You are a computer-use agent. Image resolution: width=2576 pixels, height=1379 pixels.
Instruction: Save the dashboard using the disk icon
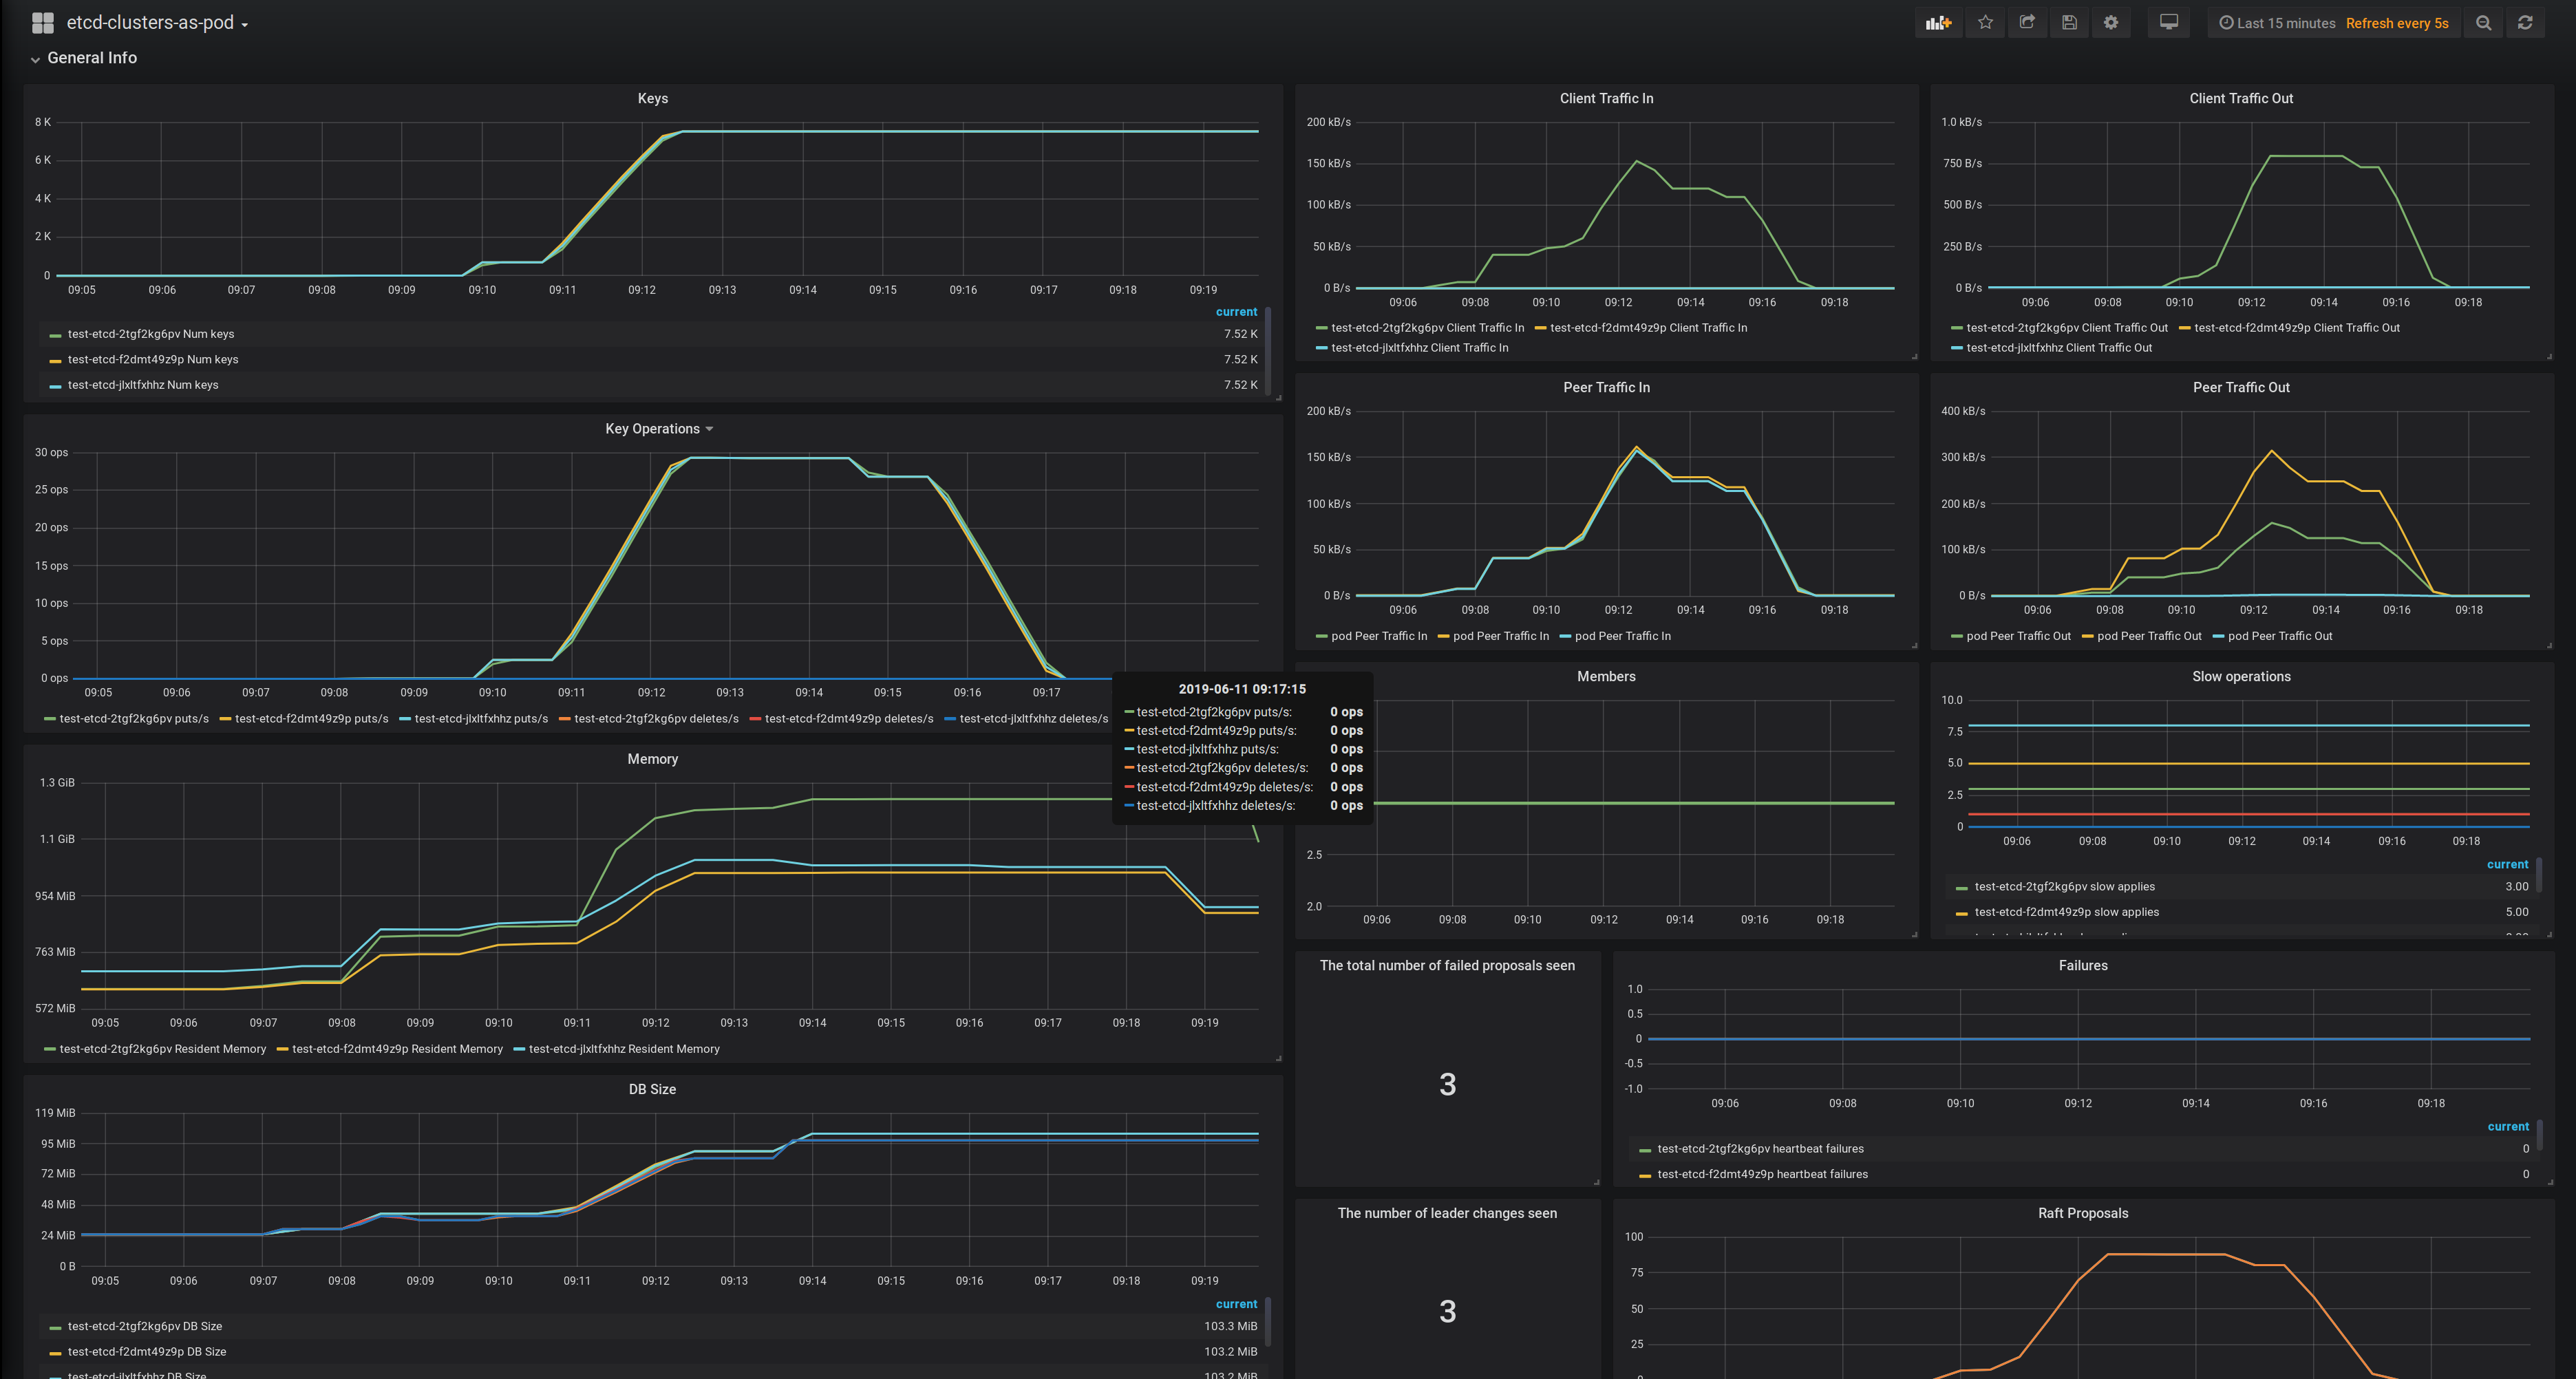click(2069, 23)
